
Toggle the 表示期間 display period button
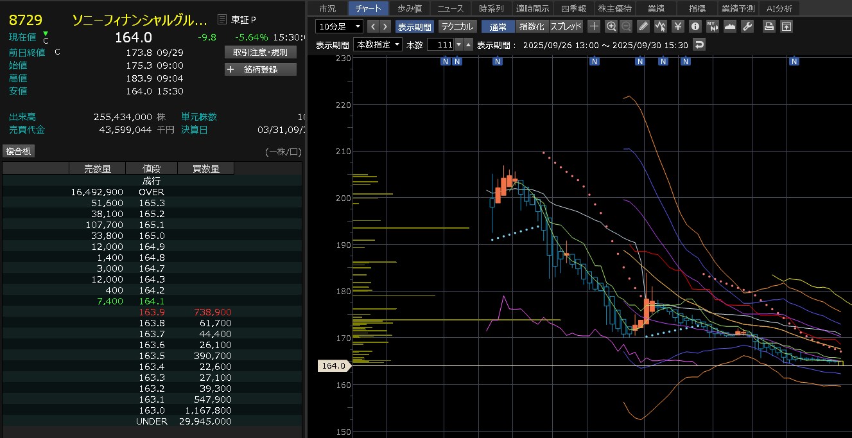point(414,26)
